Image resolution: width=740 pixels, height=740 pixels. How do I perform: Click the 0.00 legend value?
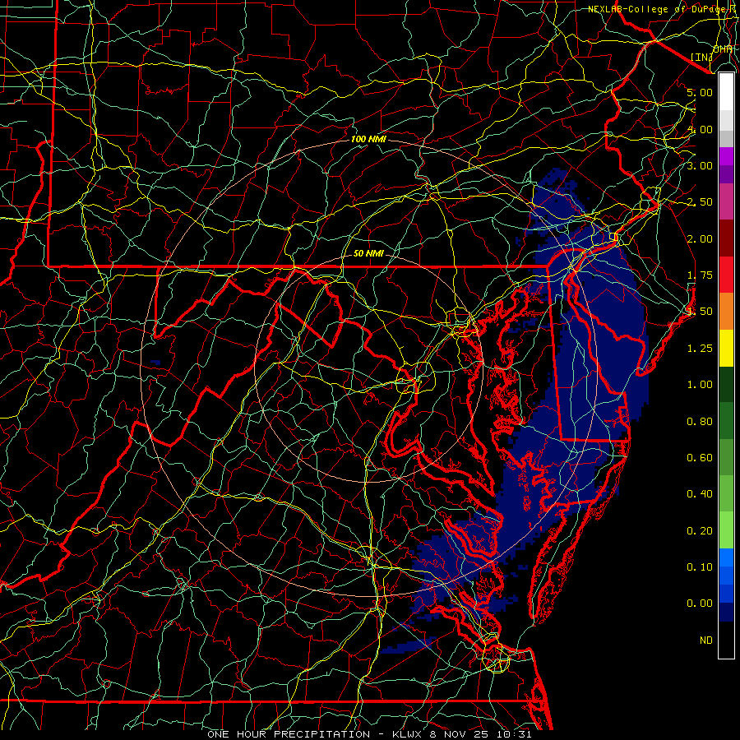[x=700, y=604]
